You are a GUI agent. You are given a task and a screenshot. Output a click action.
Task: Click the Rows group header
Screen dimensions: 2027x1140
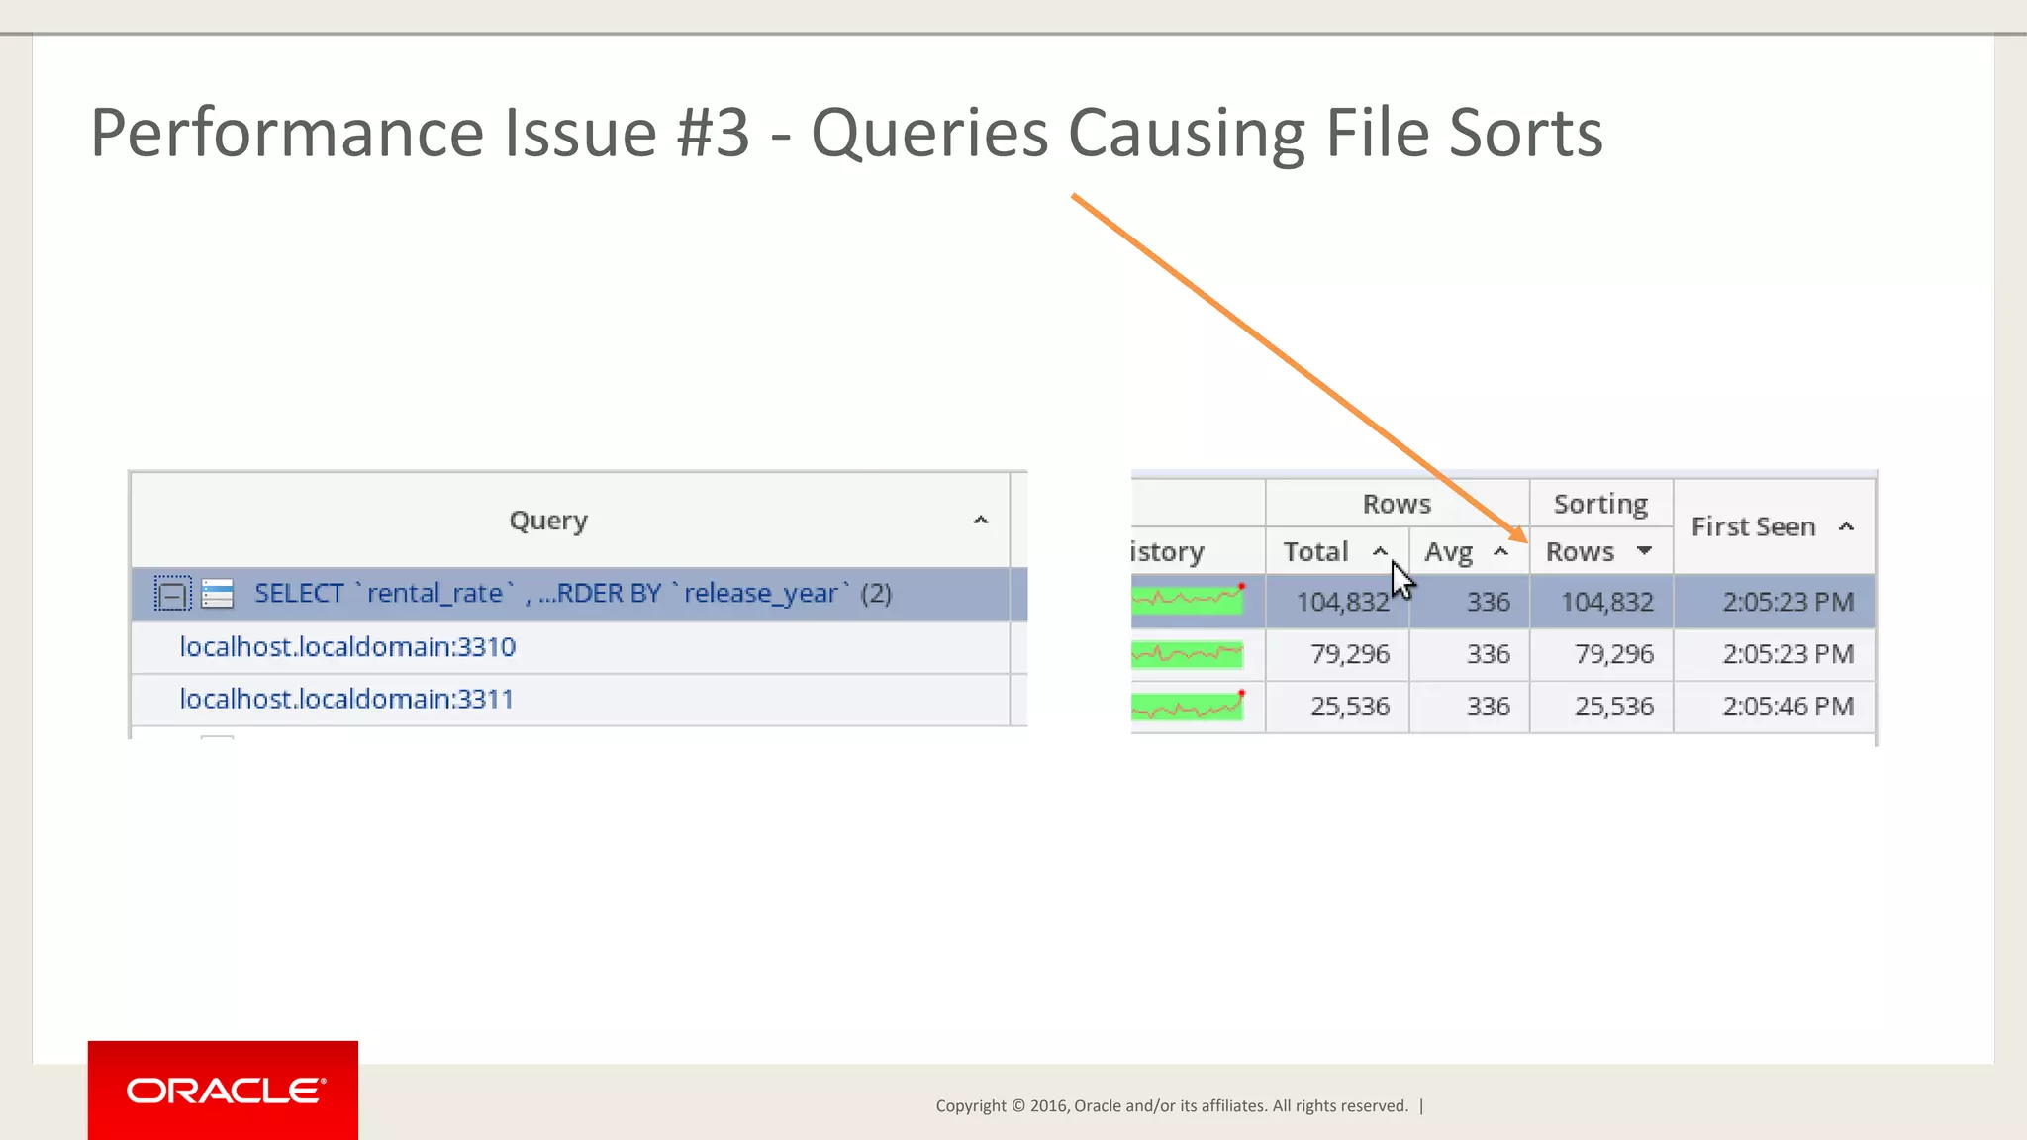pyautogui.click(x=1397, y=504)
